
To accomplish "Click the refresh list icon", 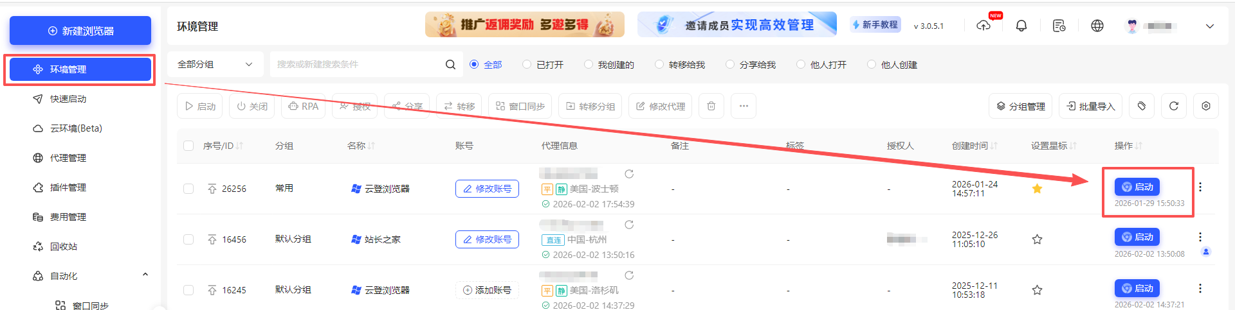I will (1174, 106).
